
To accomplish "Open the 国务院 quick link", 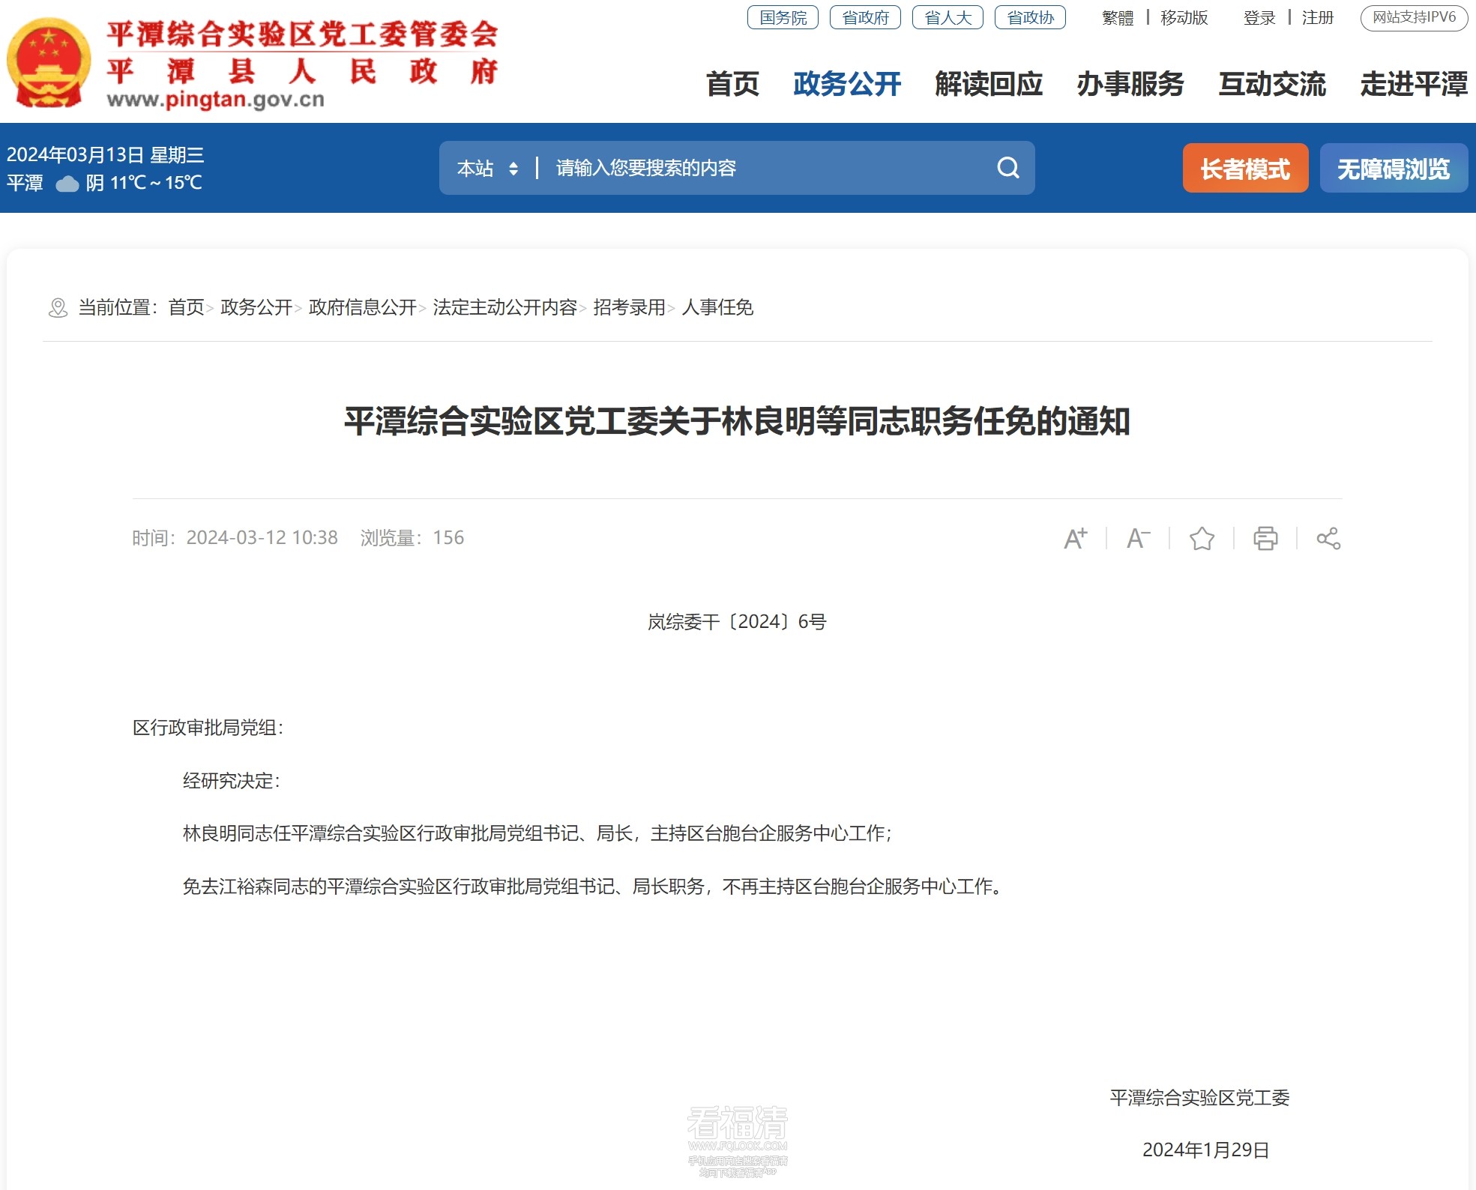I will click(x=783, y=17).
